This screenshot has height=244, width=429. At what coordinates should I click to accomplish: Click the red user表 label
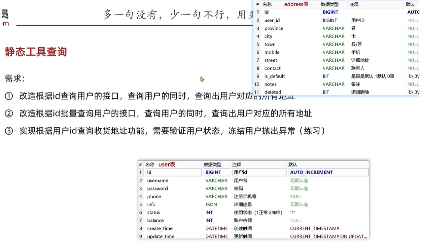(x=167, y=164)
